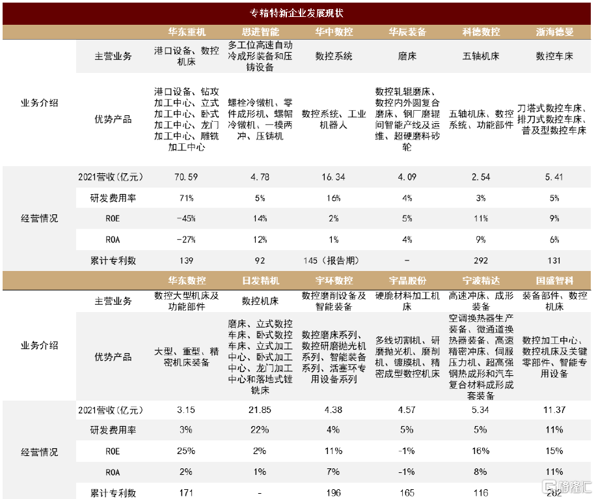Click the 日发精机 column header
596x499 pixels.
coord(260,281)
